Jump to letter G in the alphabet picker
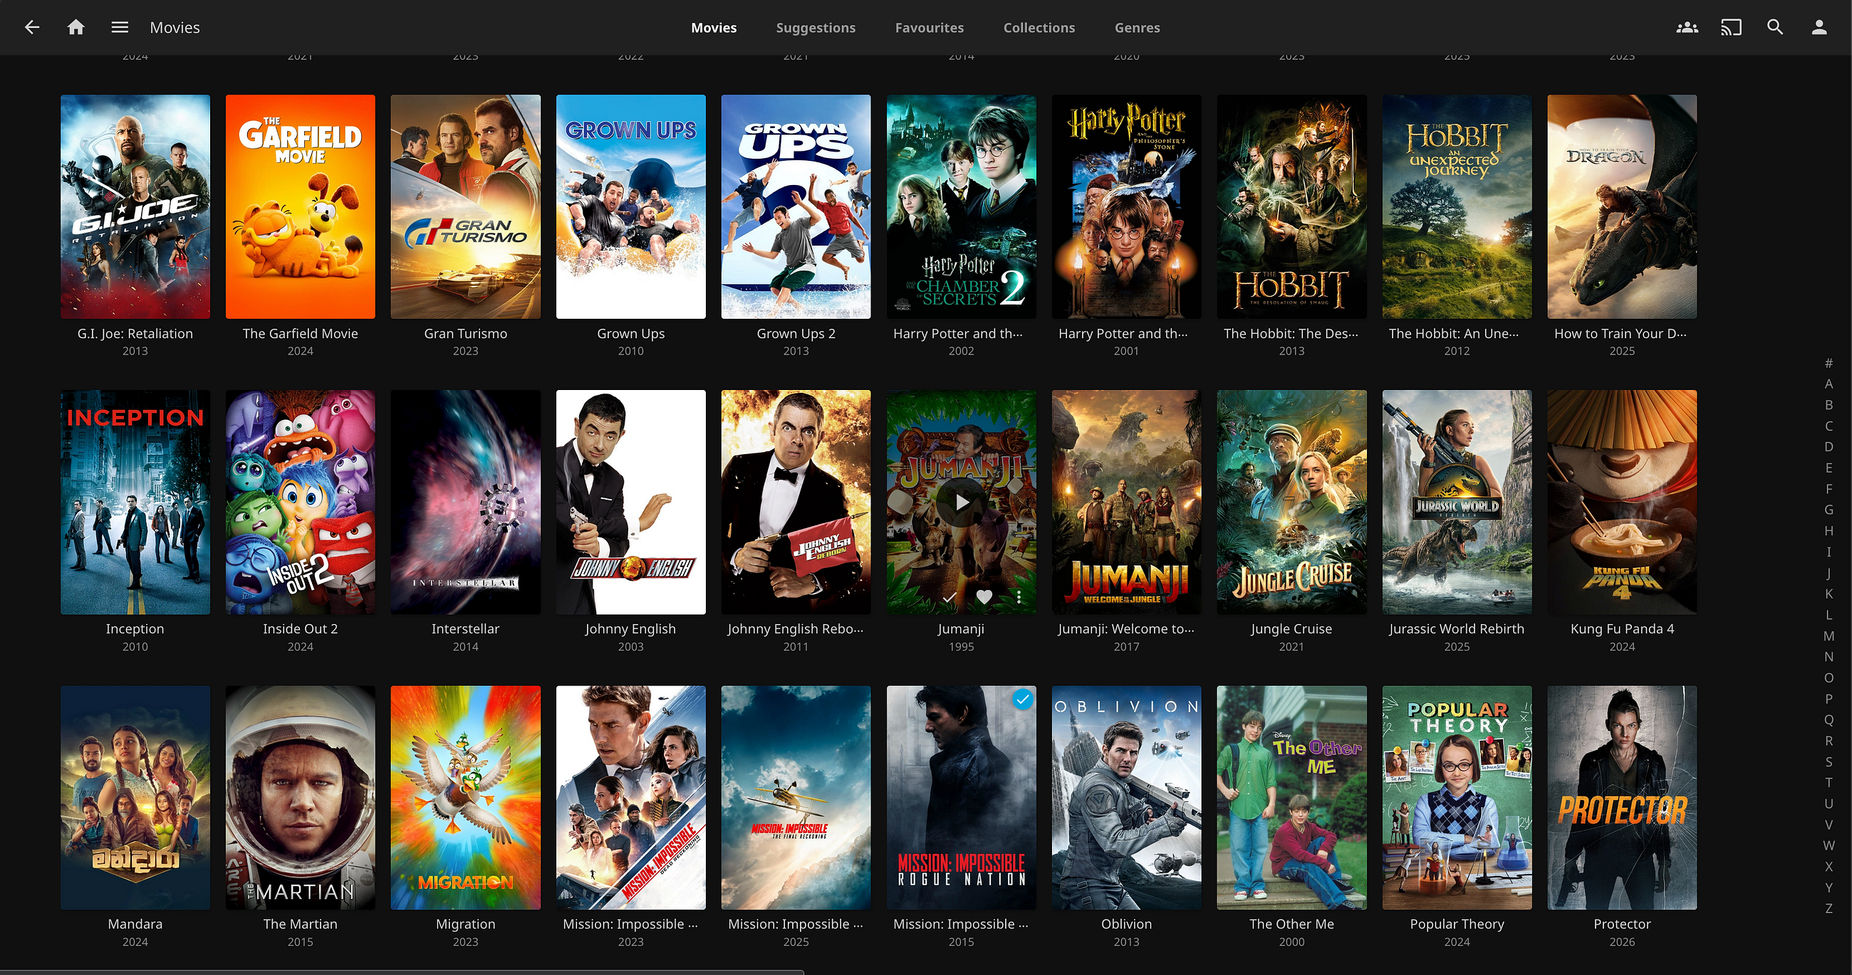The width and height of the screenshot is (1852, 975). pyautogui.click(x=1829, y=510)
